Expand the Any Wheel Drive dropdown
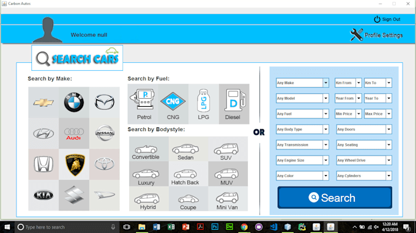Screen dimensions: 416x233 [364, 160]
